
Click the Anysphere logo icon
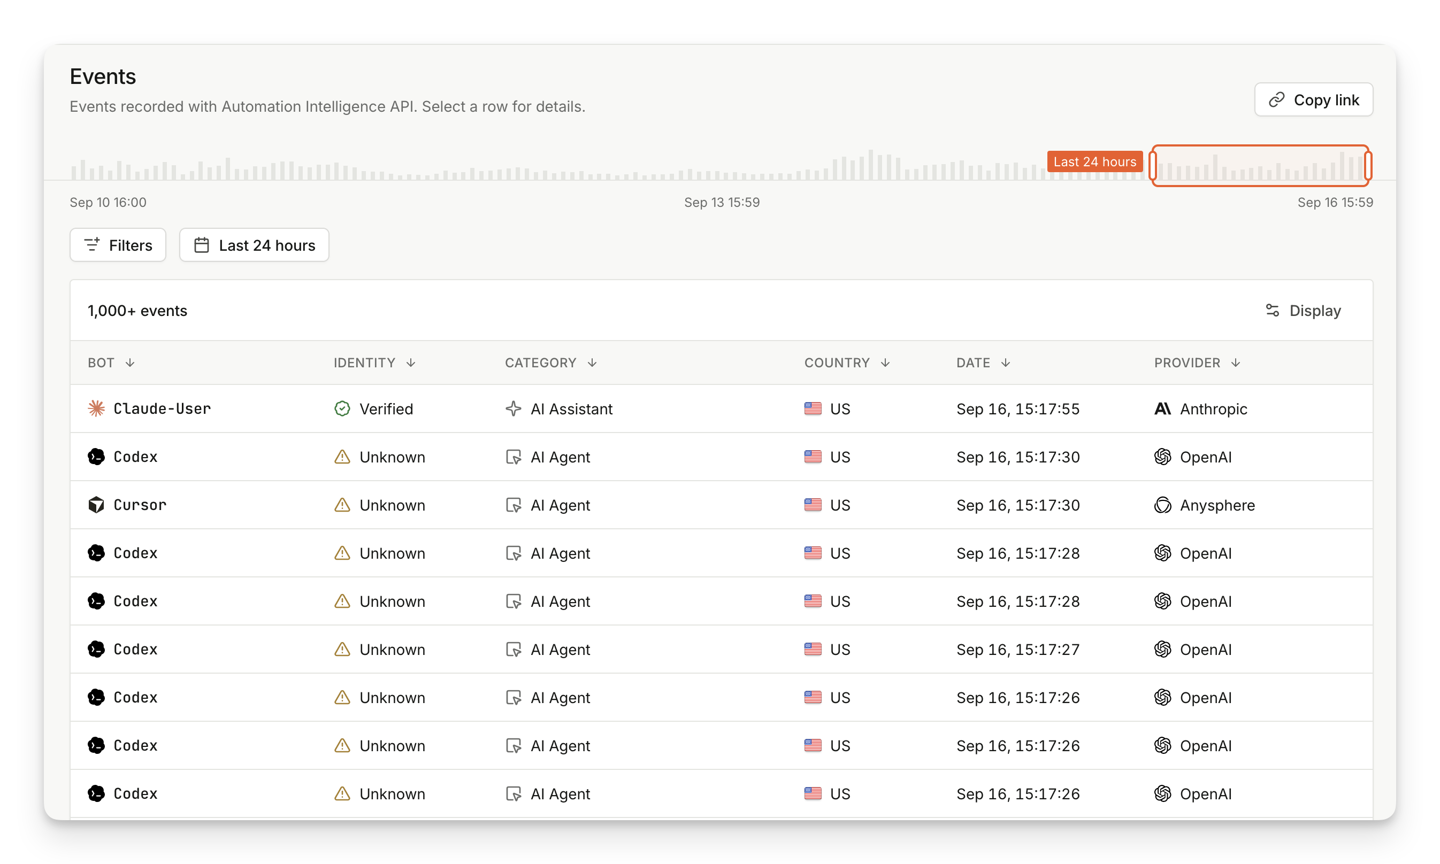coord(1163,505)
